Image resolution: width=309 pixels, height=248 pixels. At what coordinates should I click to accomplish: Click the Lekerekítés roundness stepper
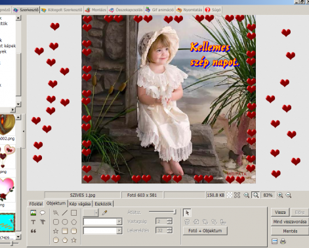(x=169, y=230)
